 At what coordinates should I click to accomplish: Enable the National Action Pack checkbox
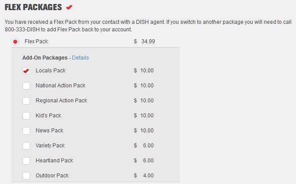pos(26,86)
